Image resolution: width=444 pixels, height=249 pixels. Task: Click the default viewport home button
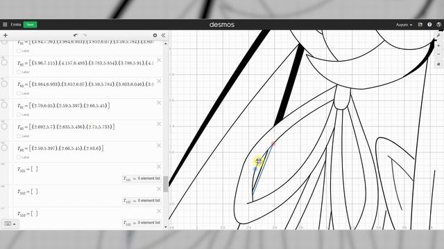click(x=438, y=64)
